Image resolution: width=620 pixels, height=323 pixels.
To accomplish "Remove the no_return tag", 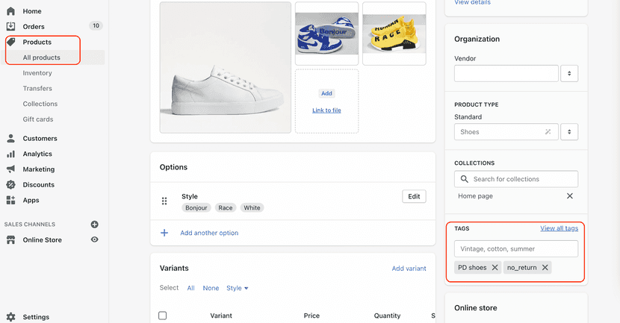I will 545,268.
